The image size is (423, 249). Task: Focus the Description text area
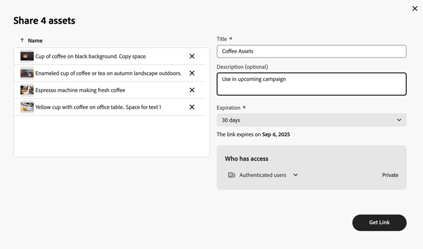click(311, 84)
